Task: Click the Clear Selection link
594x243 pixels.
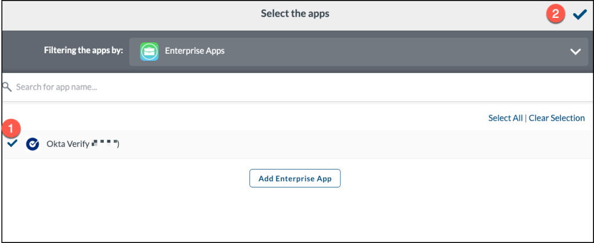Action: point(556,118)
